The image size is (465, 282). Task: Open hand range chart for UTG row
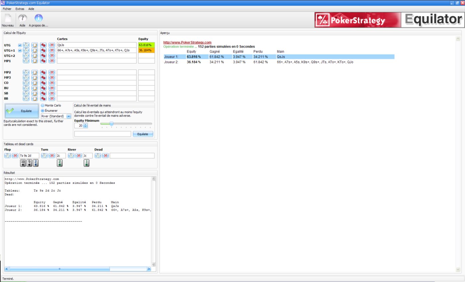point(35,45)
